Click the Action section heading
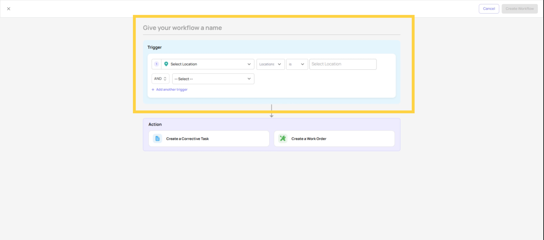The image size is (544, 240). tap(155, 124)
